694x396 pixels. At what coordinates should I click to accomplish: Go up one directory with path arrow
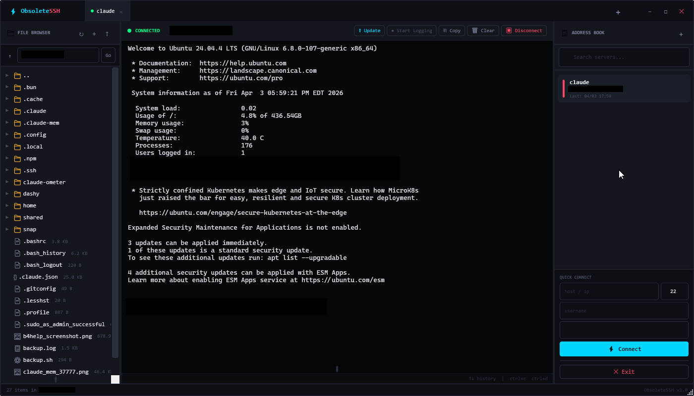(x=10, y=56)
